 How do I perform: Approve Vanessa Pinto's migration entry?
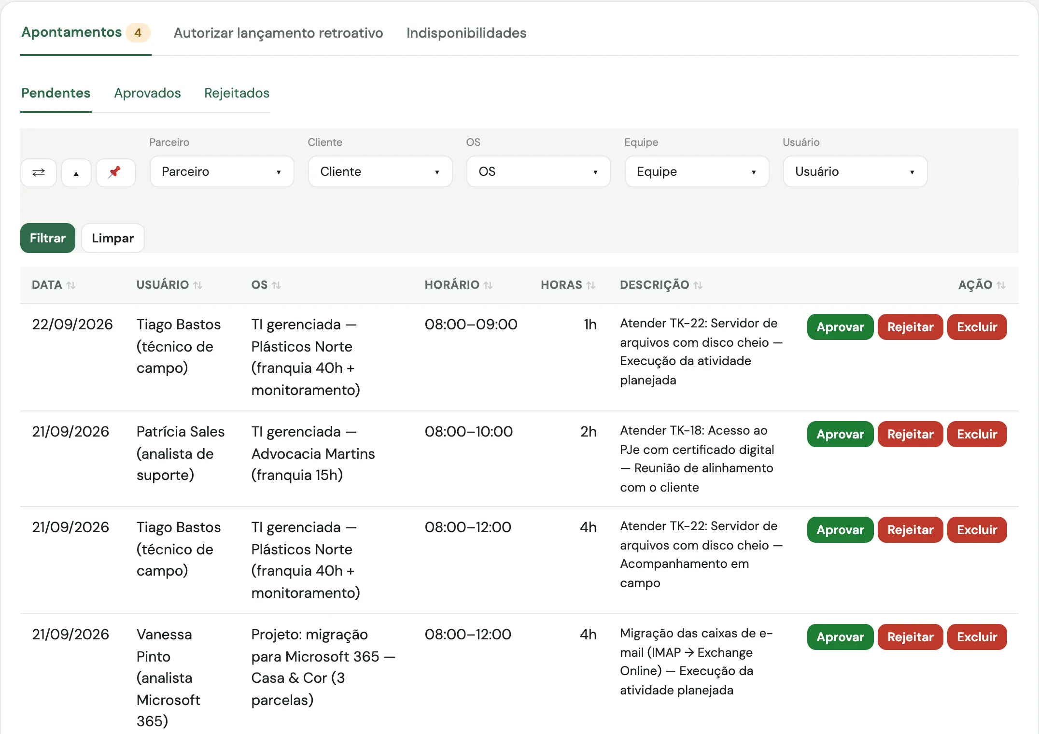tap(840, 637)
